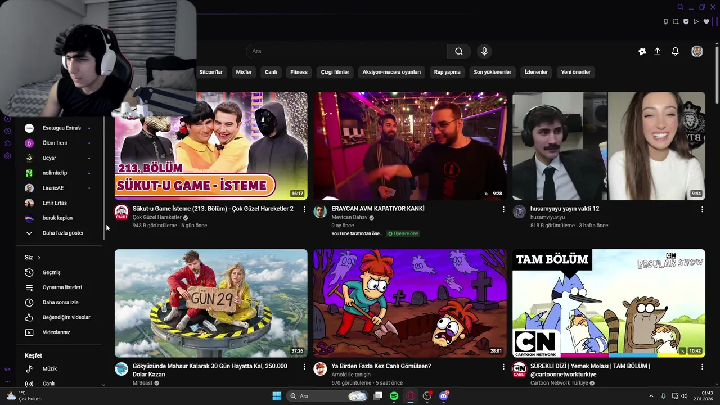This screenshot has height=405, width=720.
Task: Click Mevtcan Bahav channel avatar
Action: point(320,212)
